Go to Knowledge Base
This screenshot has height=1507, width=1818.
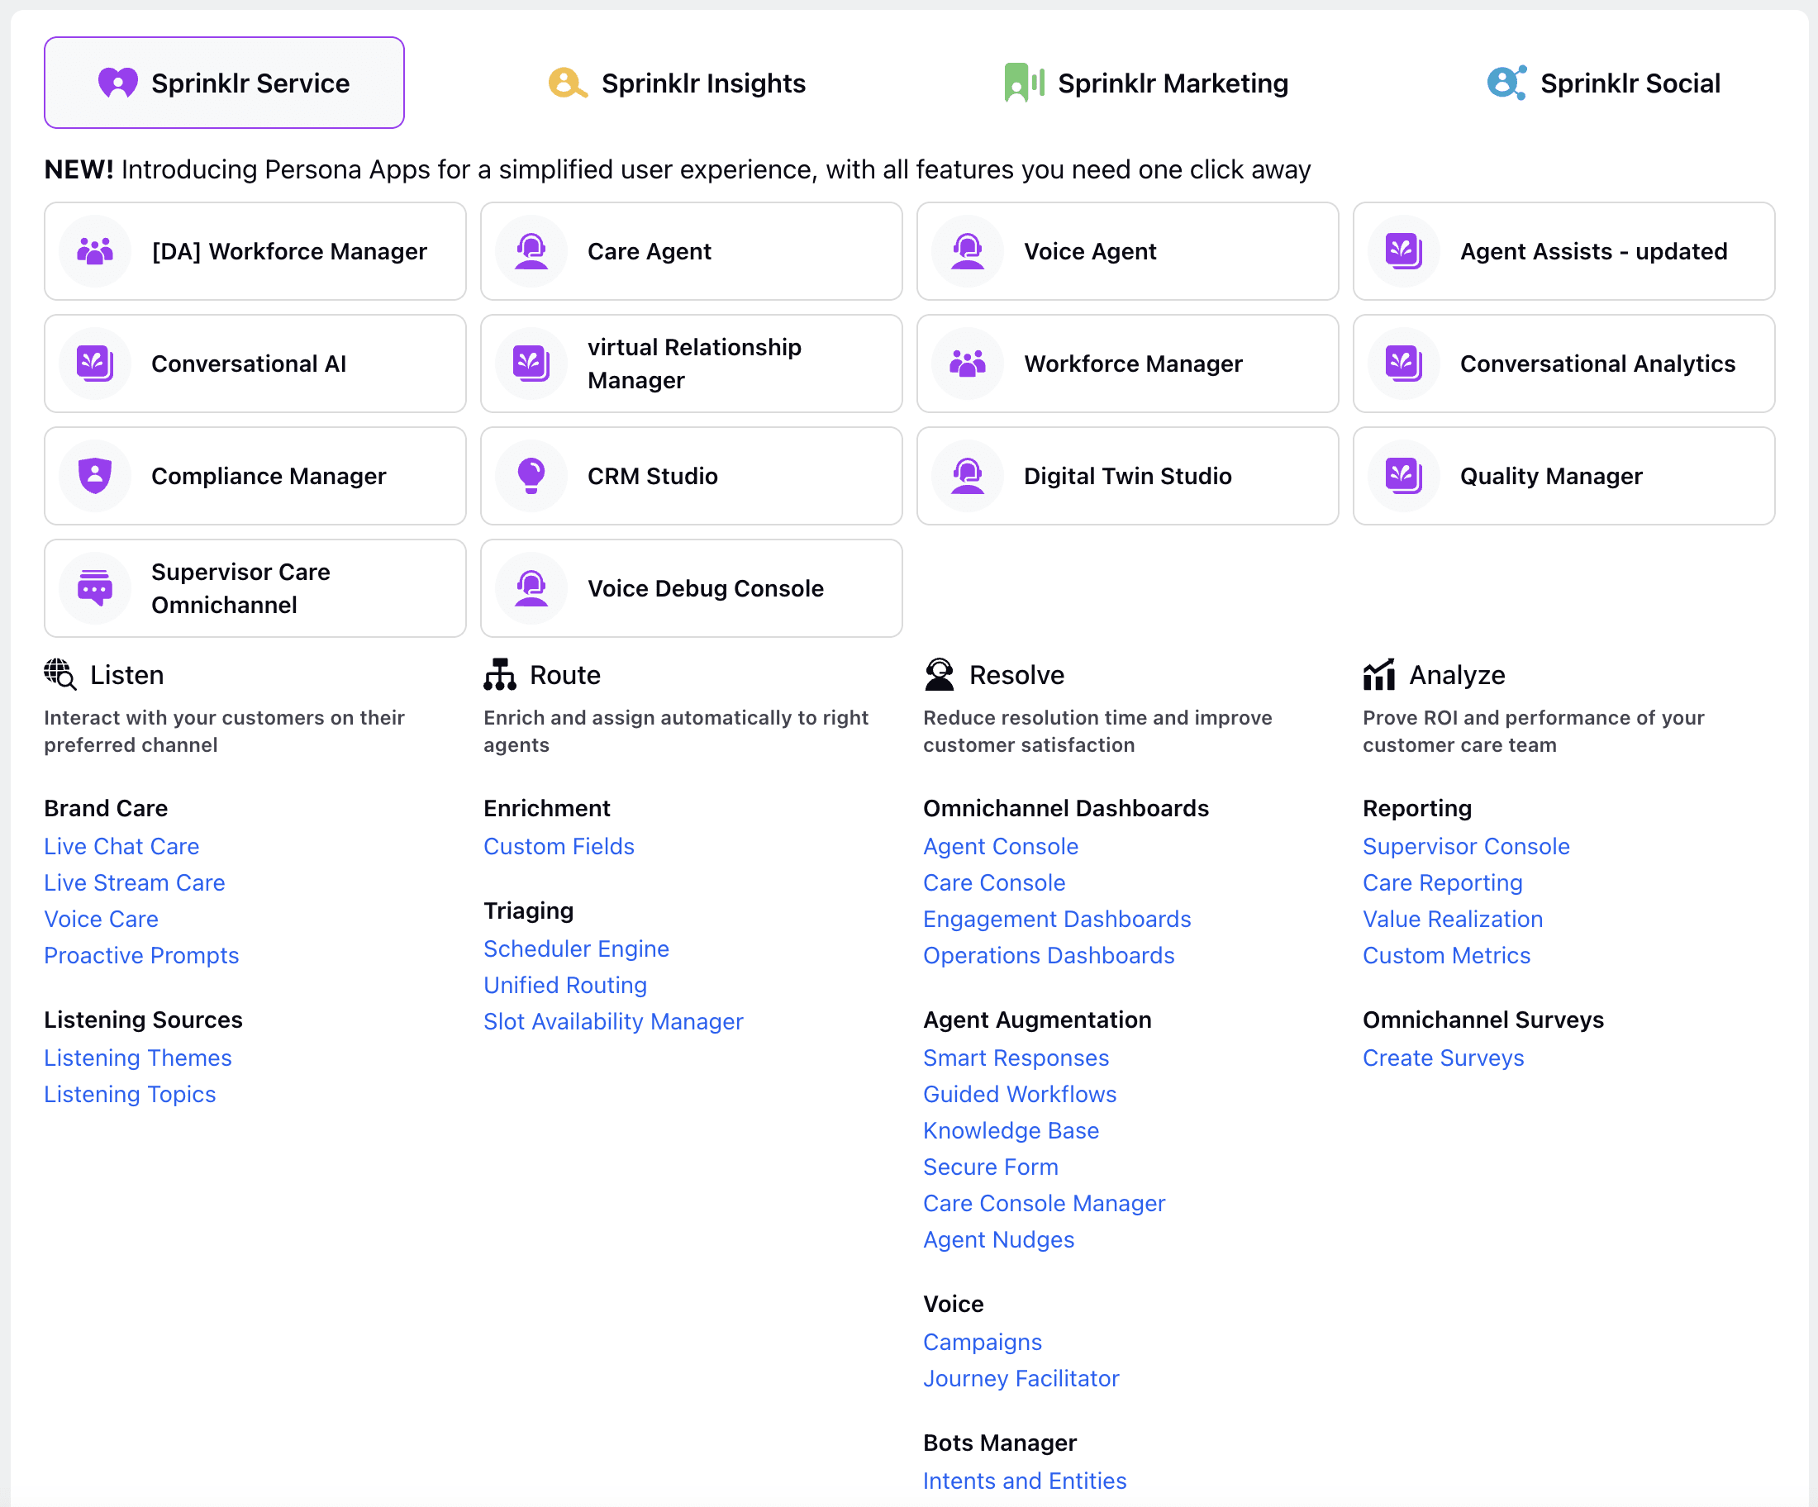[x=1011, y=1130]
